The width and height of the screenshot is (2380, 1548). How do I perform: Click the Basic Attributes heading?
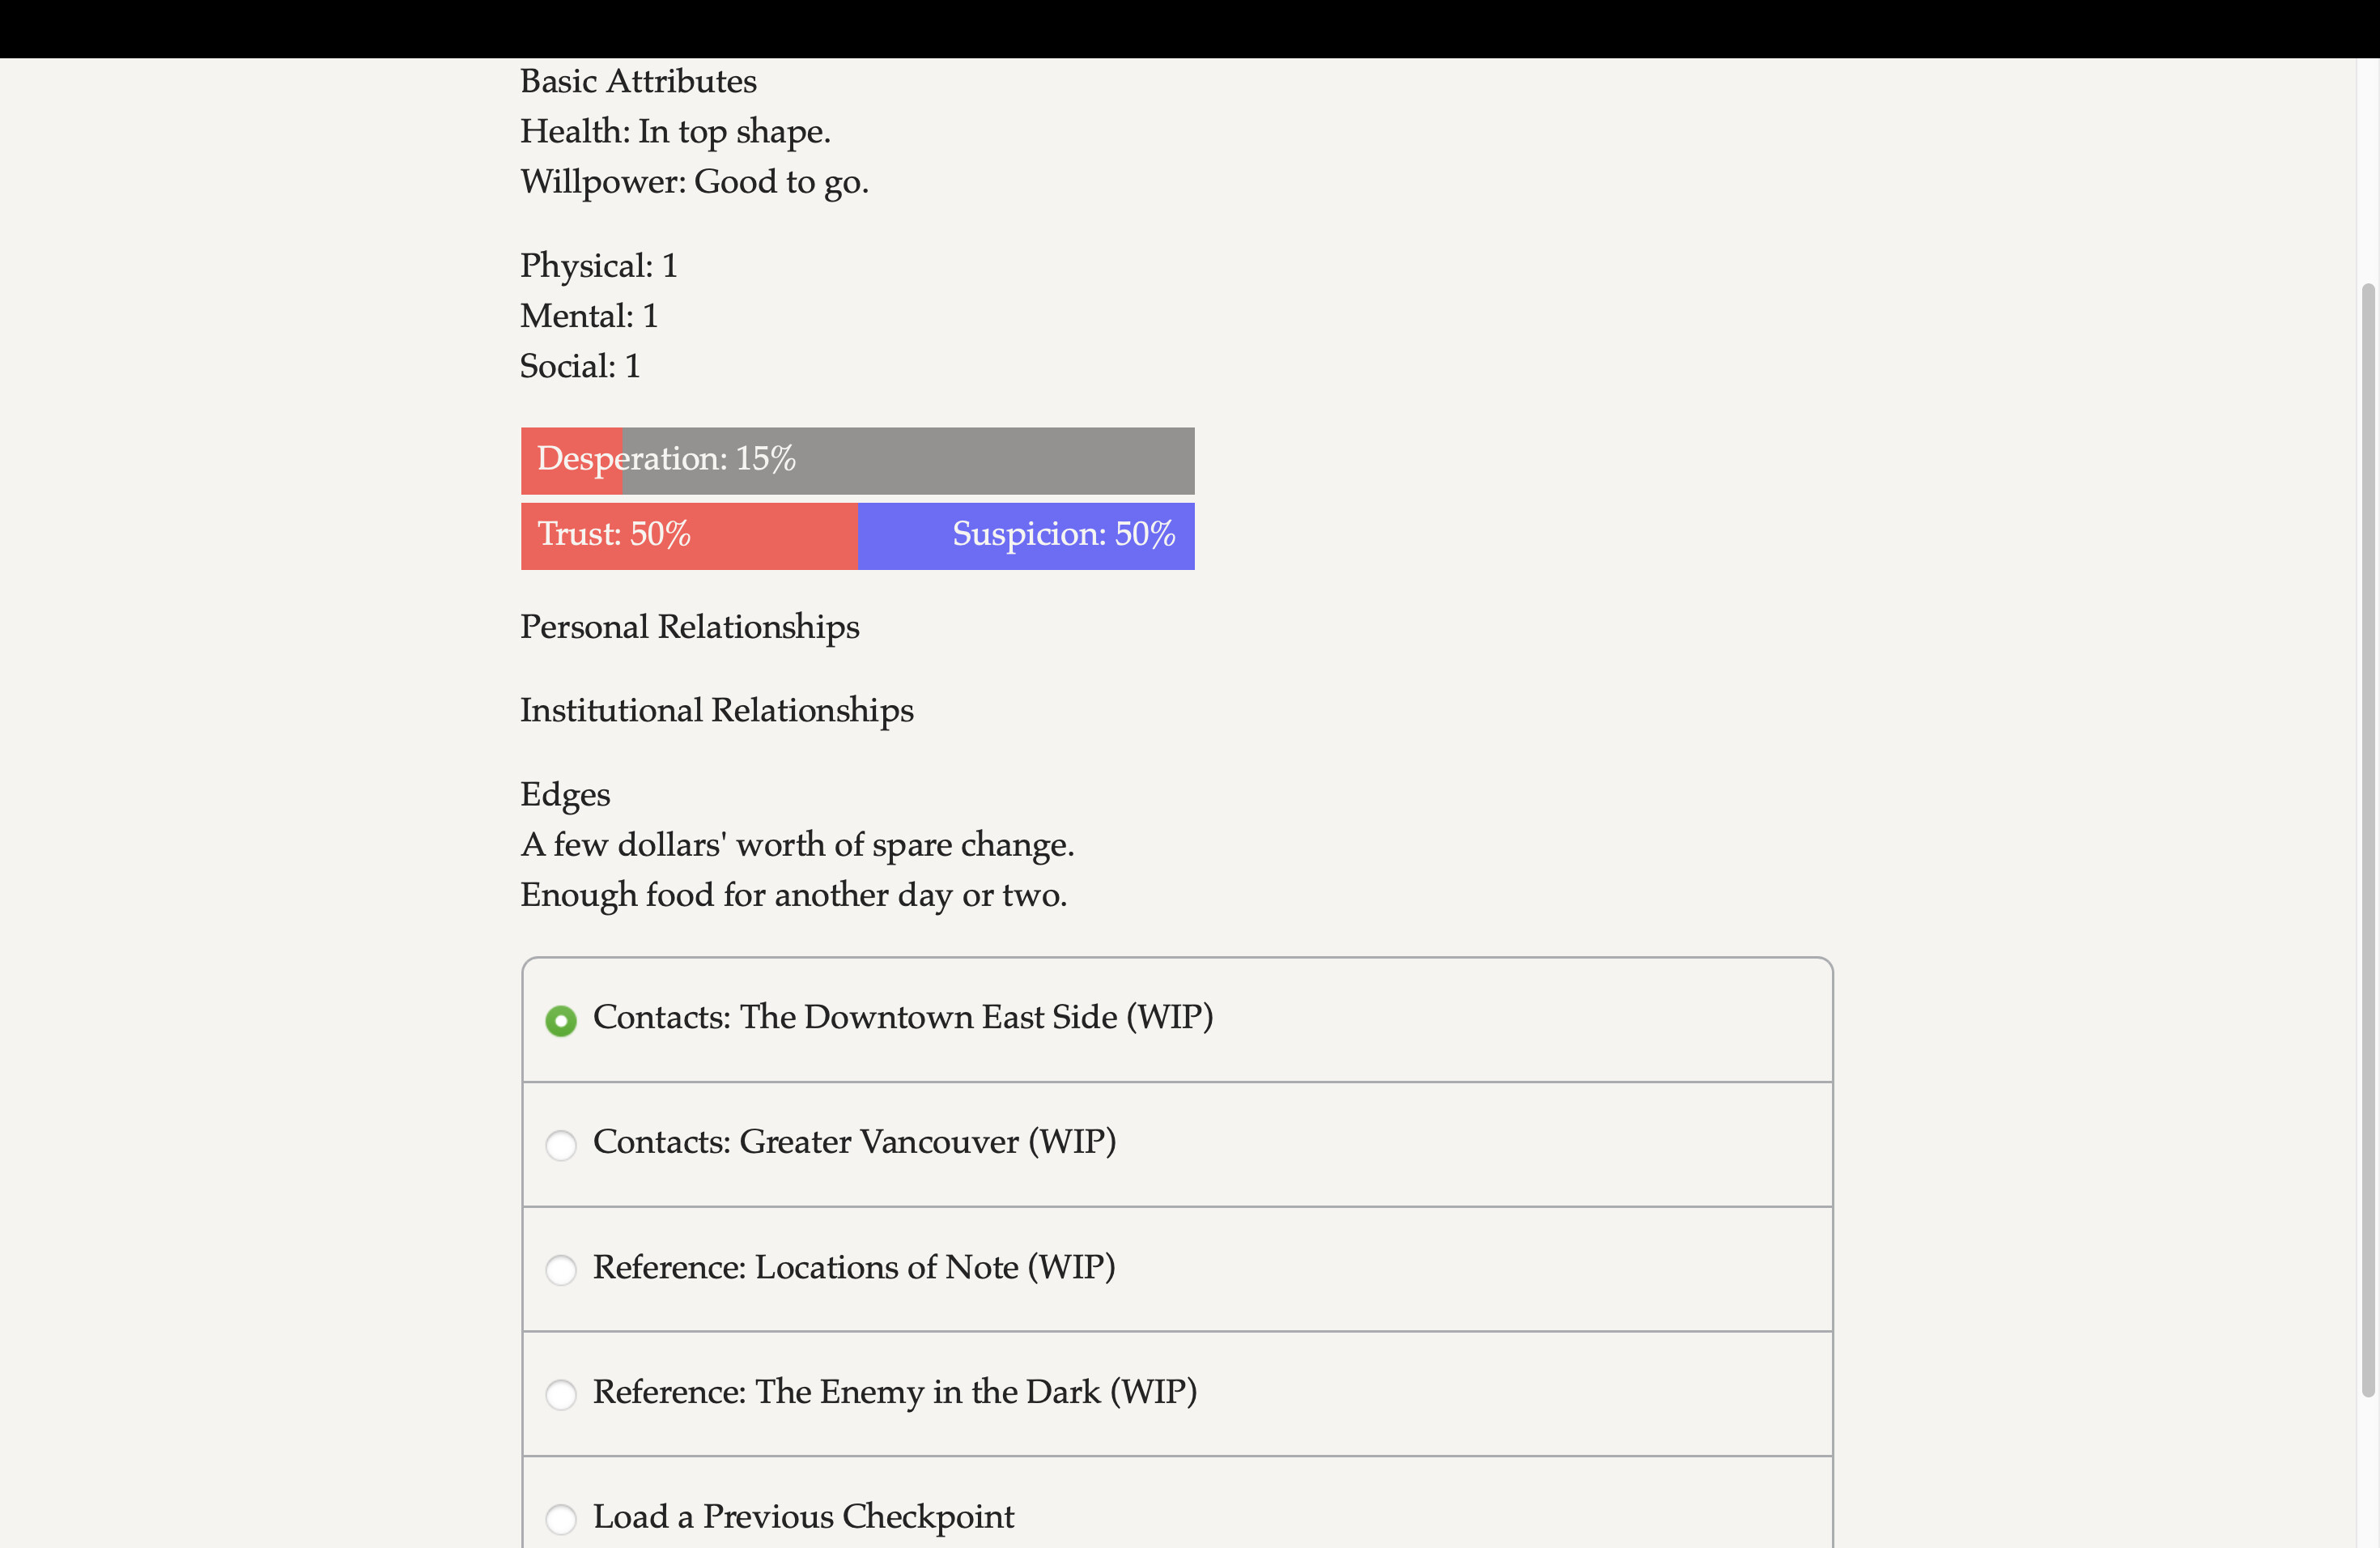[x=638, y=80]
